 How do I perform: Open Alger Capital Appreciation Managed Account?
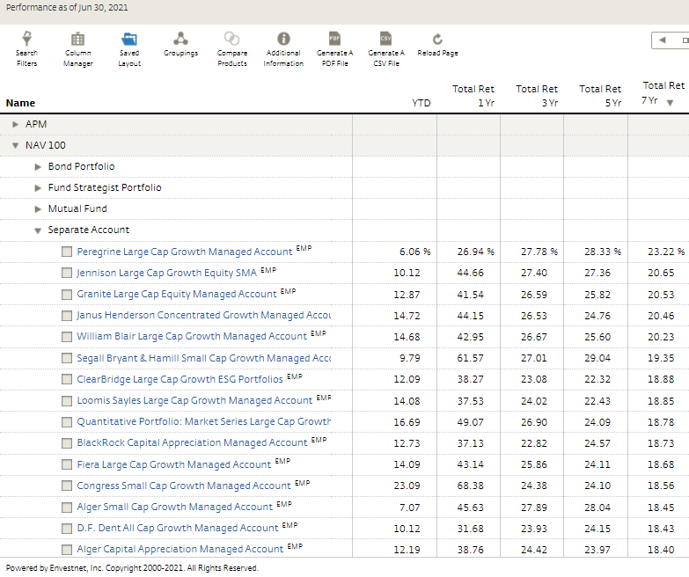point(180,549)
